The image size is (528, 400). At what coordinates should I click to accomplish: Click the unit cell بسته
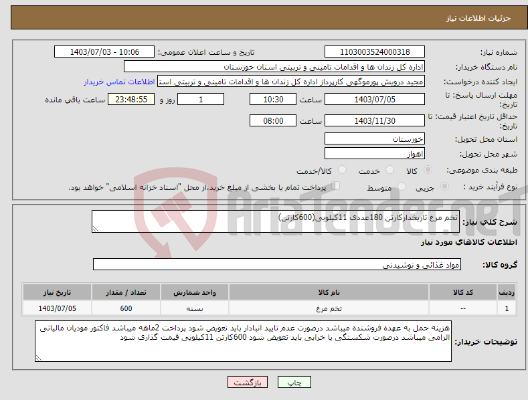click(x=195, y=308)
